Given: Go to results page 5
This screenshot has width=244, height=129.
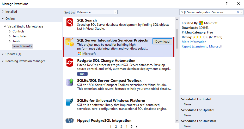Looking at the screenshot, I should pos(132,127).
